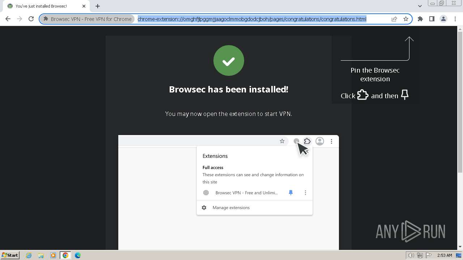Launch Internet Explorer from the taskbar
This screenshot has height=260, width=463.
click(29, 255)
